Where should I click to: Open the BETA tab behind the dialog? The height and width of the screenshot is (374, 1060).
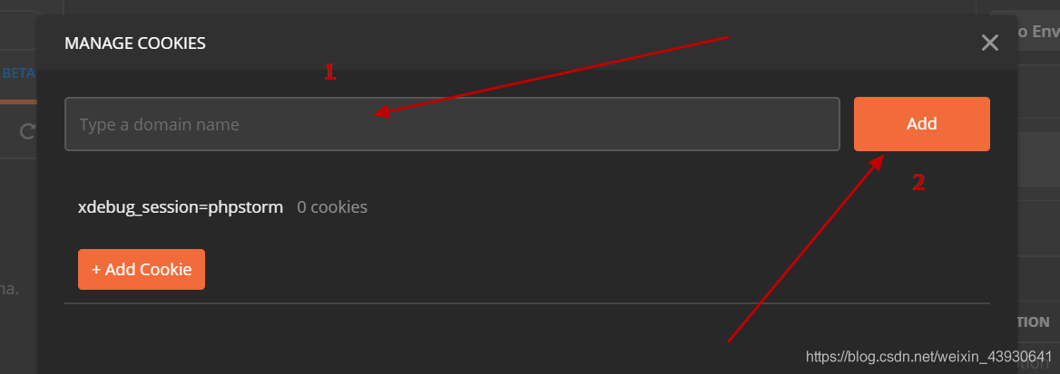(x=18, y=73)
